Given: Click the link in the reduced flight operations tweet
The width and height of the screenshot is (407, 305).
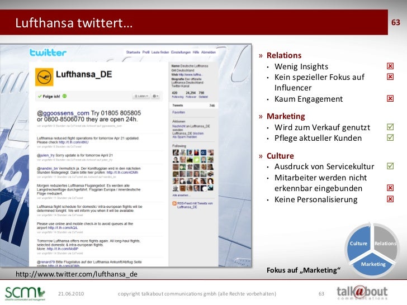Looking at the screenshot, I should (x=74, y=142).
